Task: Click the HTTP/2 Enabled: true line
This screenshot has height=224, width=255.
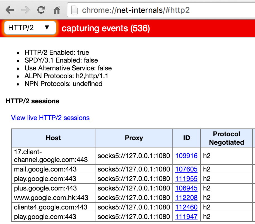Action: tap(57, 53)
